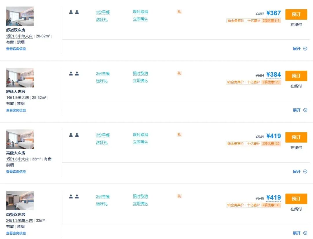Click guest occupancy icon for 高级双床房
Image resolution: width=313 pixels, height=239 pixels.
coord(74,196)
